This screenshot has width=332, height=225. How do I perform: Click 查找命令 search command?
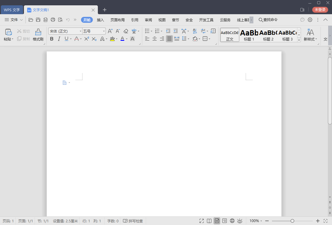pos(268,20)
